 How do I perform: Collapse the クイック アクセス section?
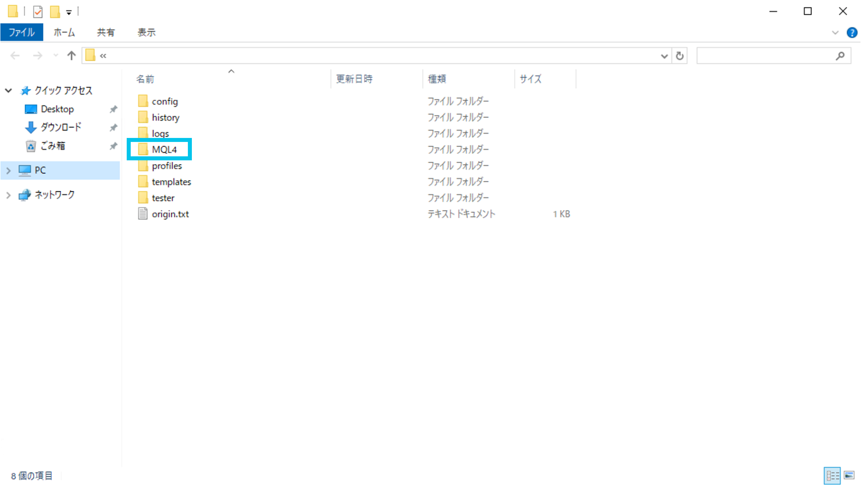click(x=8, y=90)
